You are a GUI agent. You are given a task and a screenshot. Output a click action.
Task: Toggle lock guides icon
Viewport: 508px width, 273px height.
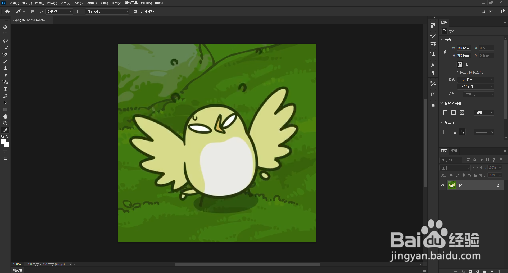click(x=453, y=132)
